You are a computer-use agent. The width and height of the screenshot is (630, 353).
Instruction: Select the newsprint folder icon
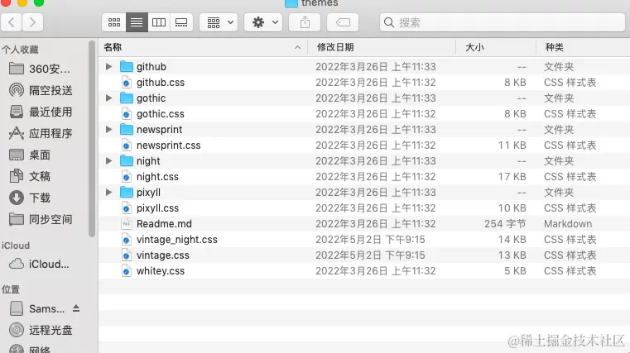127,129
